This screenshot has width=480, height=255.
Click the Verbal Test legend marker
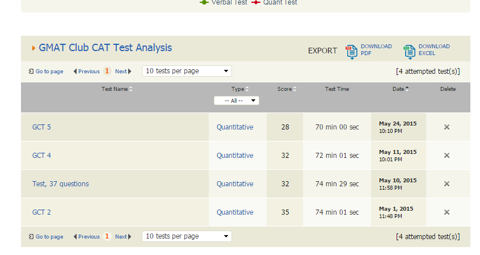click(204, 2)
